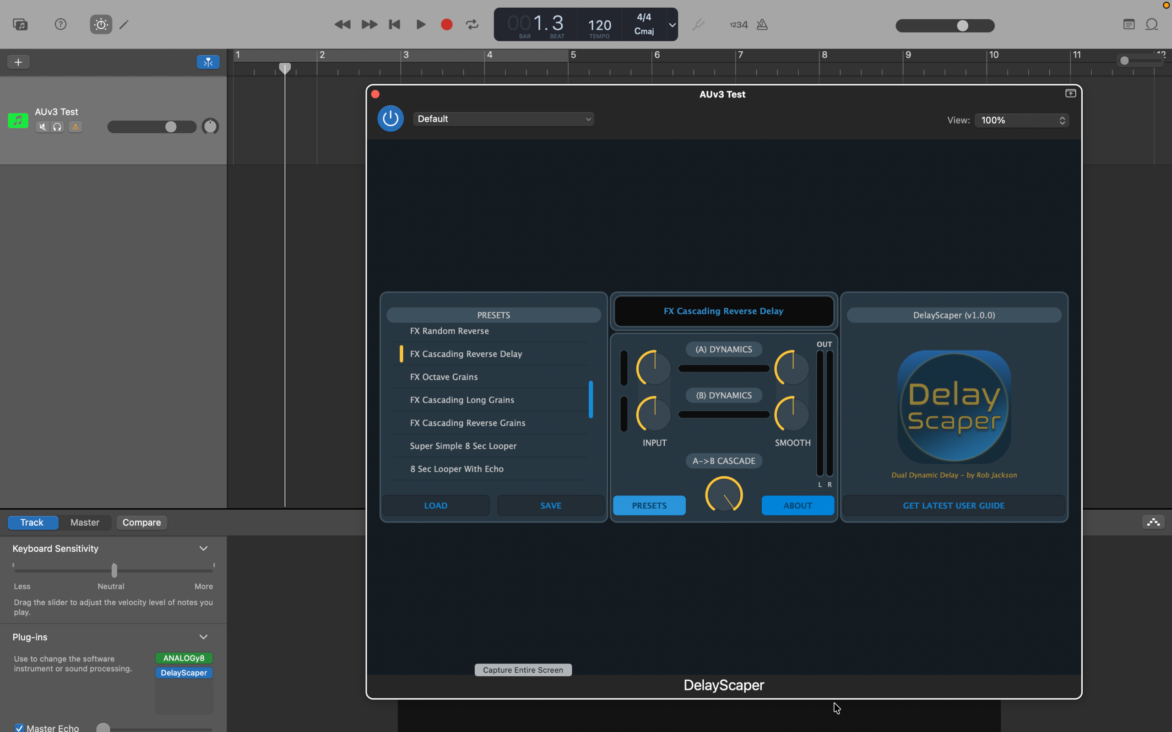This screenshot has height=732, width=1172.
Task: Add a new track with plus button
Action: pyautogui.click(x=18, y=62)
